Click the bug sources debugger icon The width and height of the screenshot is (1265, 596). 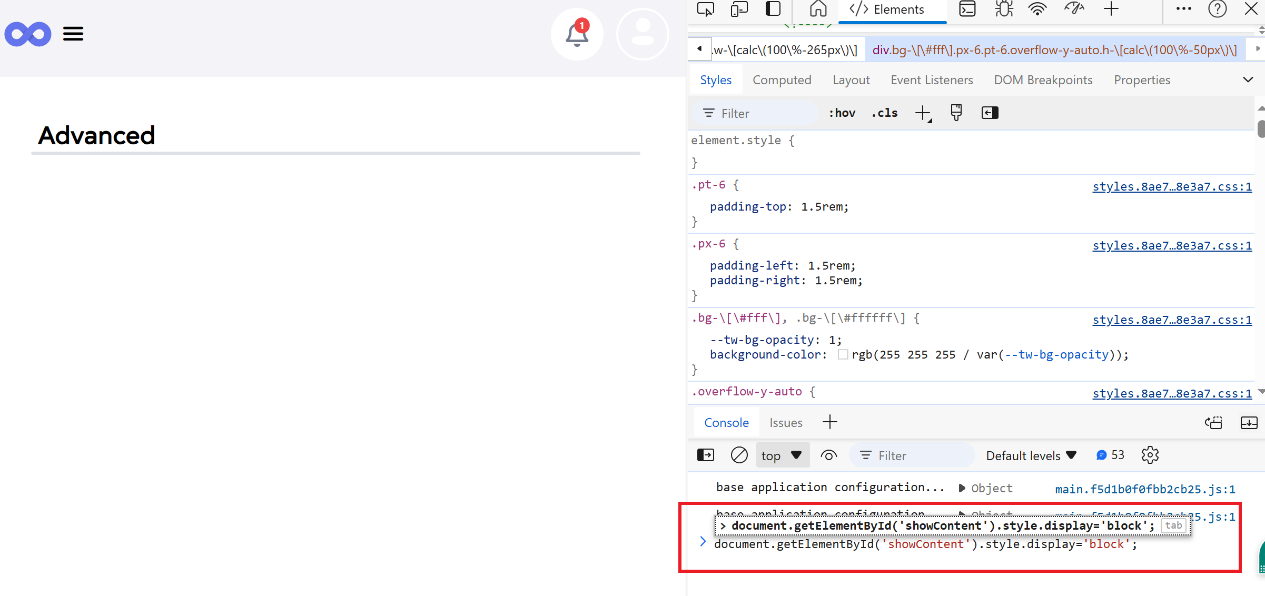click(x=1003, y=9)
